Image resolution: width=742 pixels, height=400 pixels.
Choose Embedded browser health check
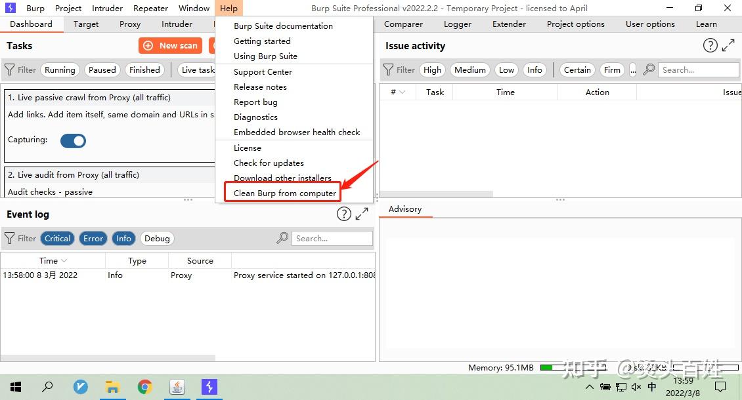pyautogui.click(x=297, y=132)
